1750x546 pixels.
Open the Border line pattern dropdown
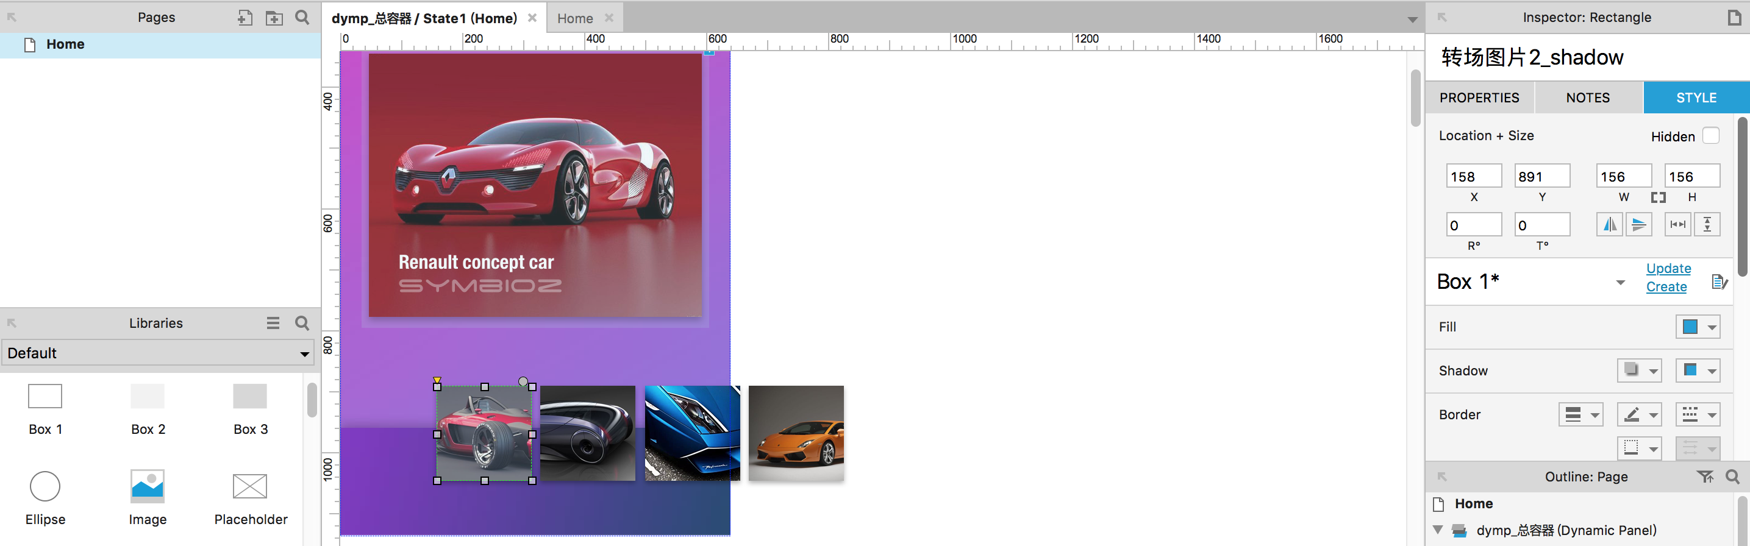point(1698,414)
